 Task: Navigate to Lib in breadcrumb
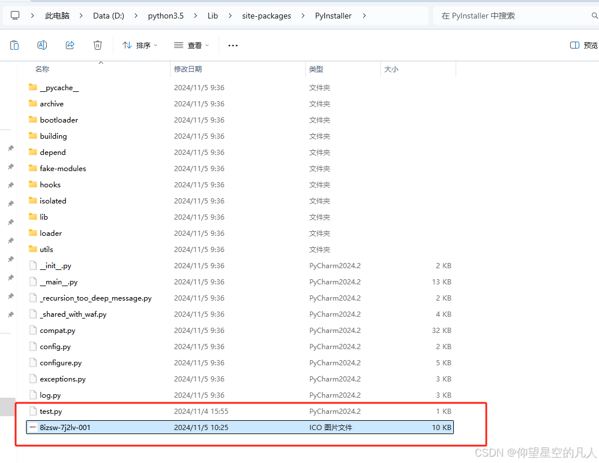click(213, 16)
